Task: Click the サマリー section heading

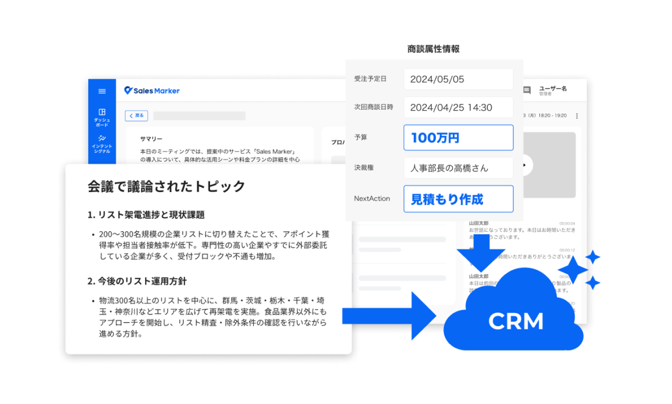Action: click(x=151, y=139)
